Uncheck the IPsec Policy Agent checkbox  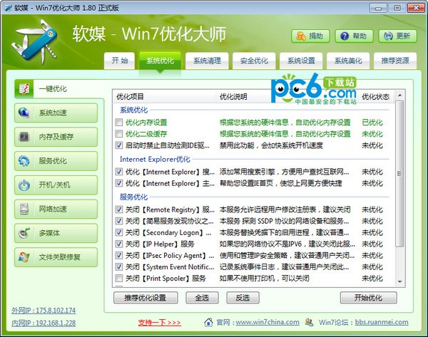coord(118,255)
